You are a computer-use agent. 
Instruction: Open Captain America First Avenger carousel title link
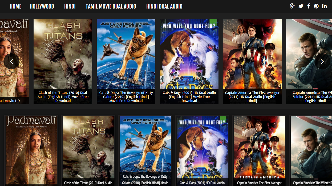pyautogui.click(x=252, y=97)
